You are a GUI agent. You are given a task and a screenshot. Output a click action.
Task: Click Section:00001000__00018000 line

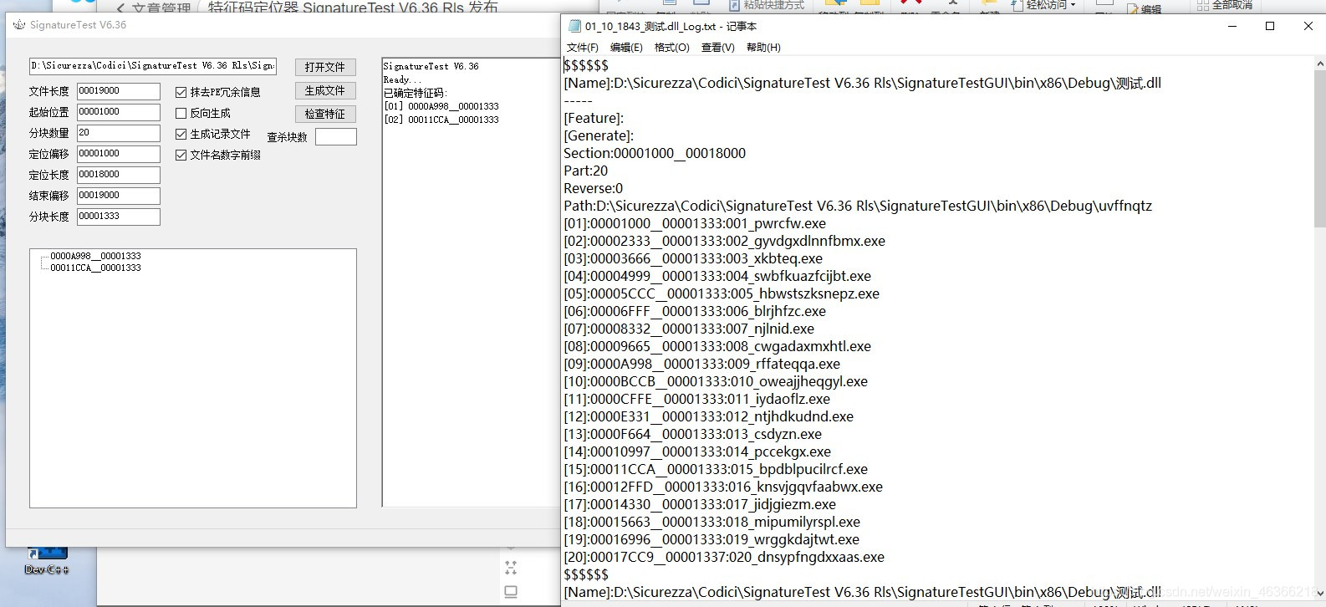point(655,153)
